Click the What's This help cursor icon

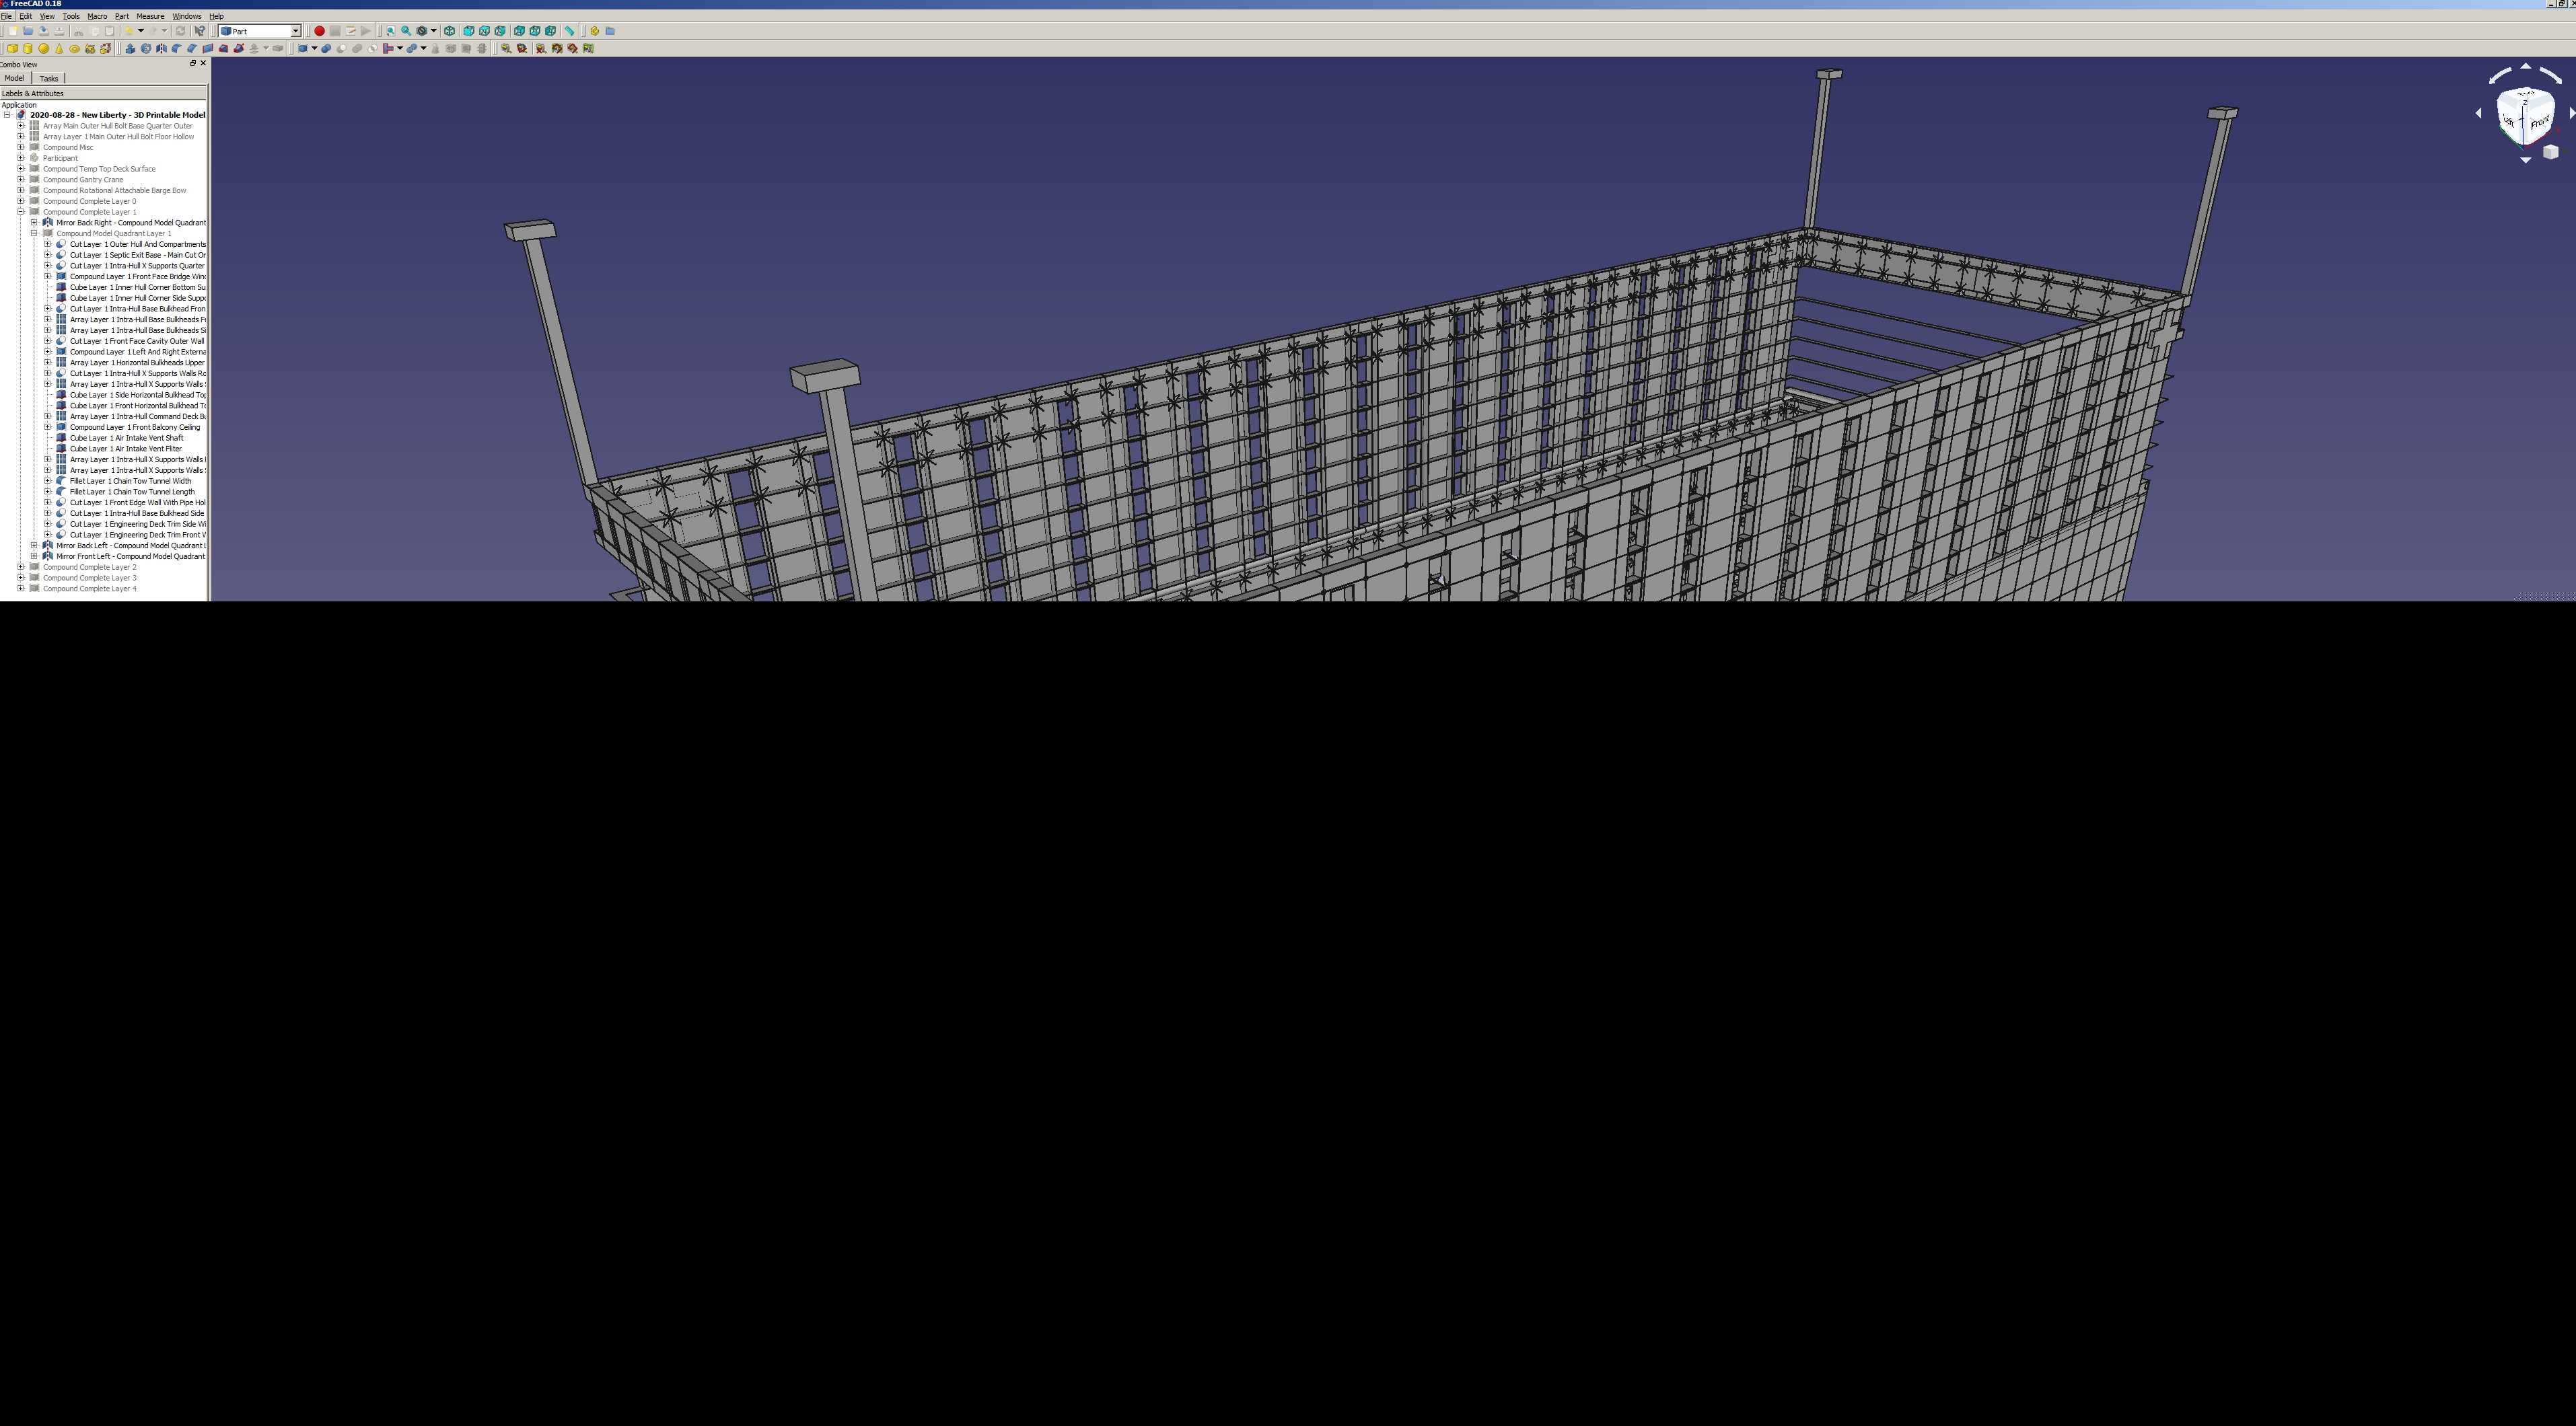(200, 31)
